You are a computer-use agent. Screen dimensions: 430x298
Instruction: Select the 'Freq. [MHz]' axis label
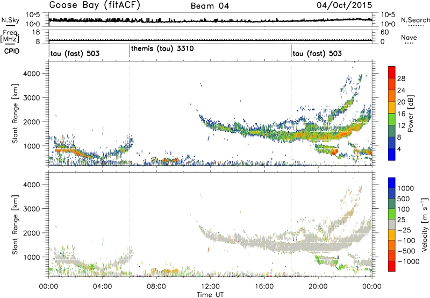[x=10, y=36]
